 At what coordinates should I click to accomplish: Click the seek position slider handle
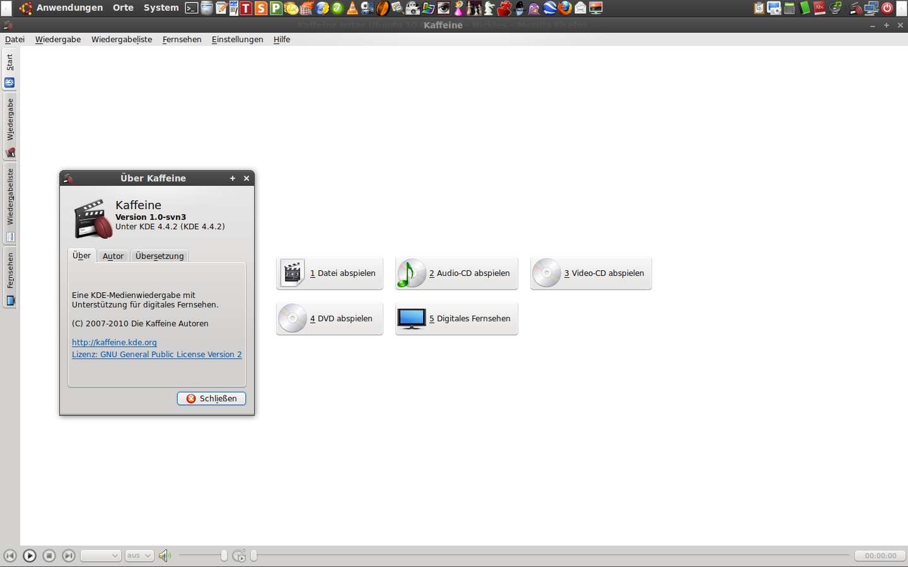pyautogui.click(x=253, y=556)
